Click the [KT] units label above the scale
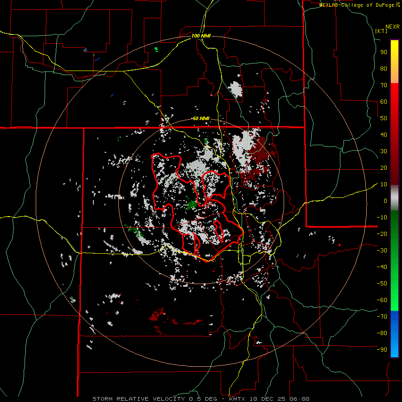402x402 pixels. [381, 31]
